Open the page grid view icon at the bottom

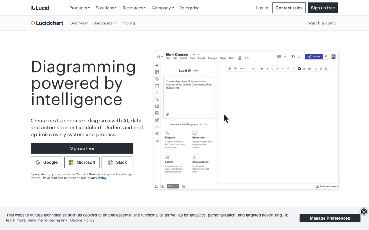tap(162, 186)
